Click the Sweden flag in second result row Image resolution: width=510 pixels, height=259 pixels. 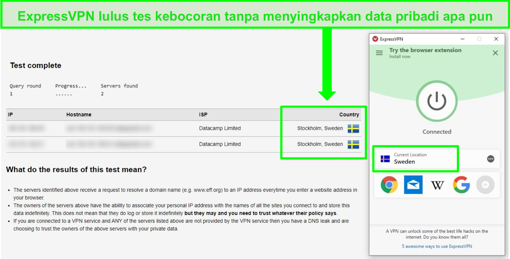coord(353,144)
